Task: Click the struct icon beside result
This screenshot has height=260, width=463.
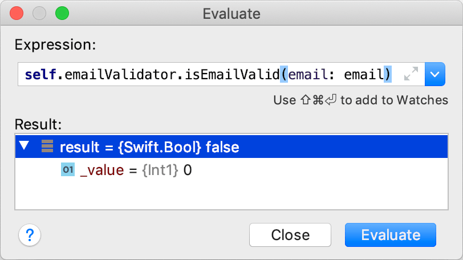Action: point(47,148)
